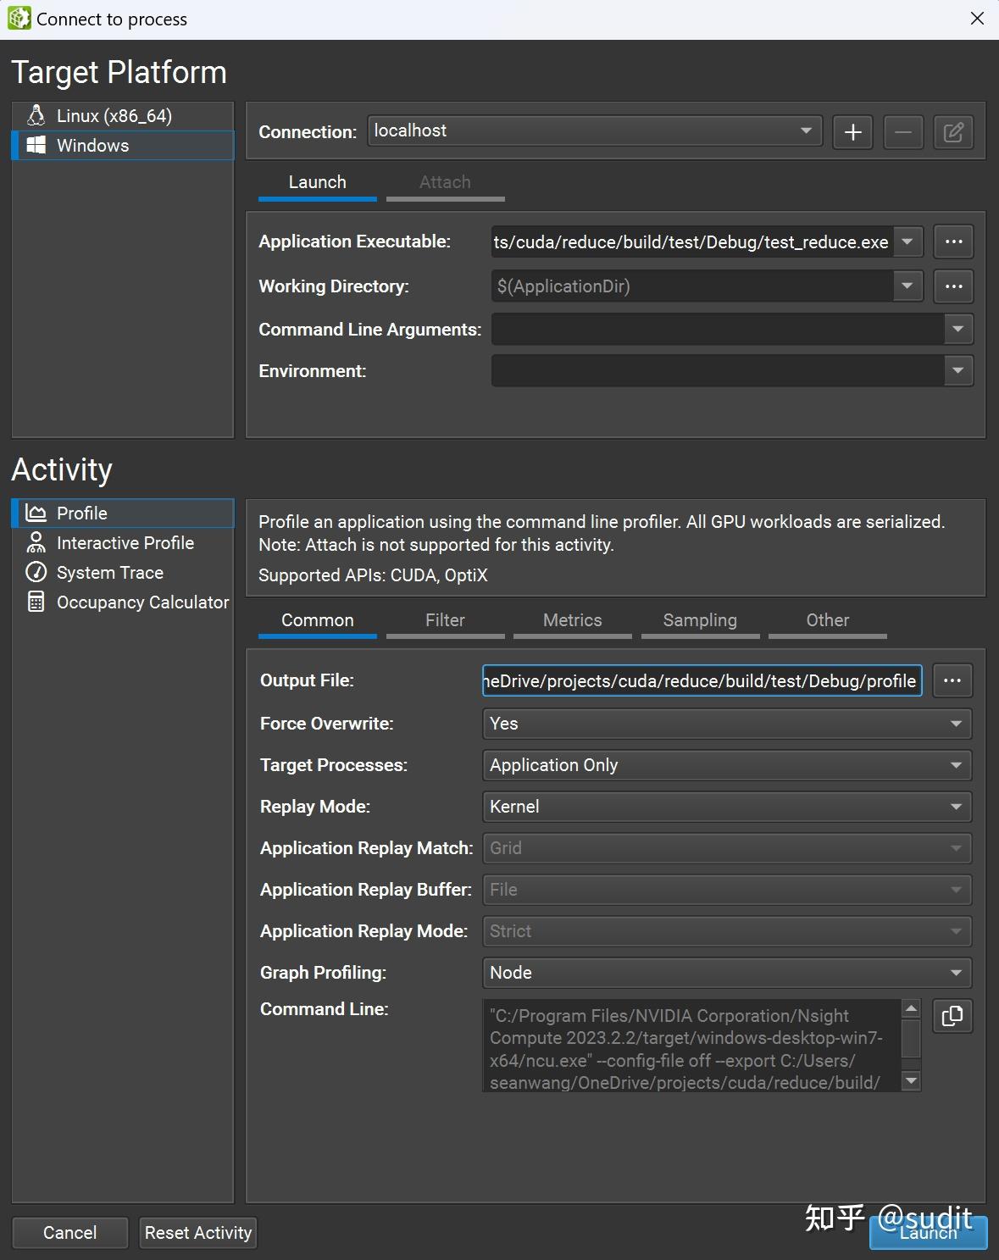Open the Graph Profiling Node dropdown
The image size is (999, 1260).
(726, 973)
